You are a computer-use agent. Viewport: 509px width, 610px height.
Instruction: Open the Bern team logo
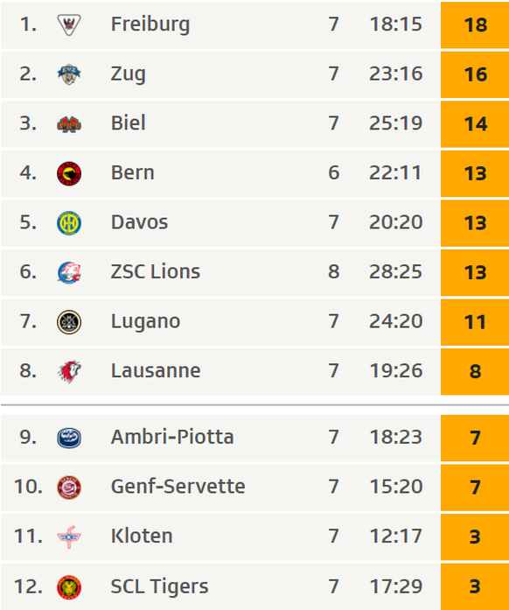click(69, 173)
